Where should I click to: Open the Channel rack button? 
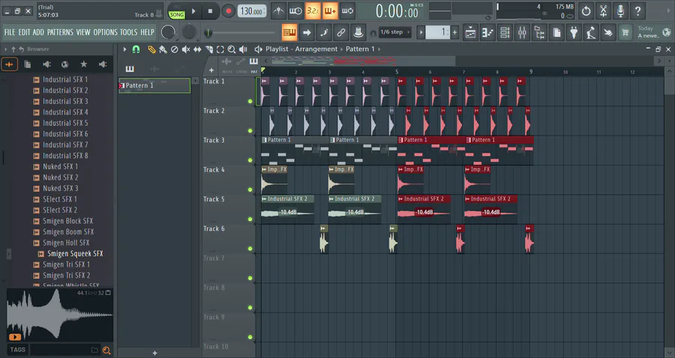click(505, 32)
